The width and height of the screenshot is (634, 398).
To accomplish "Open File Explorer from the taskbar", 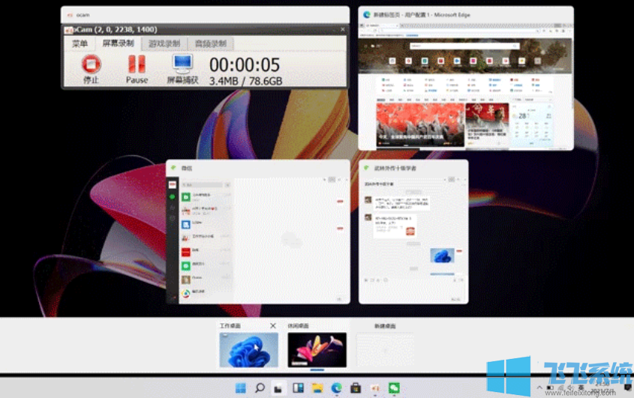I will (x=317, y=388).
